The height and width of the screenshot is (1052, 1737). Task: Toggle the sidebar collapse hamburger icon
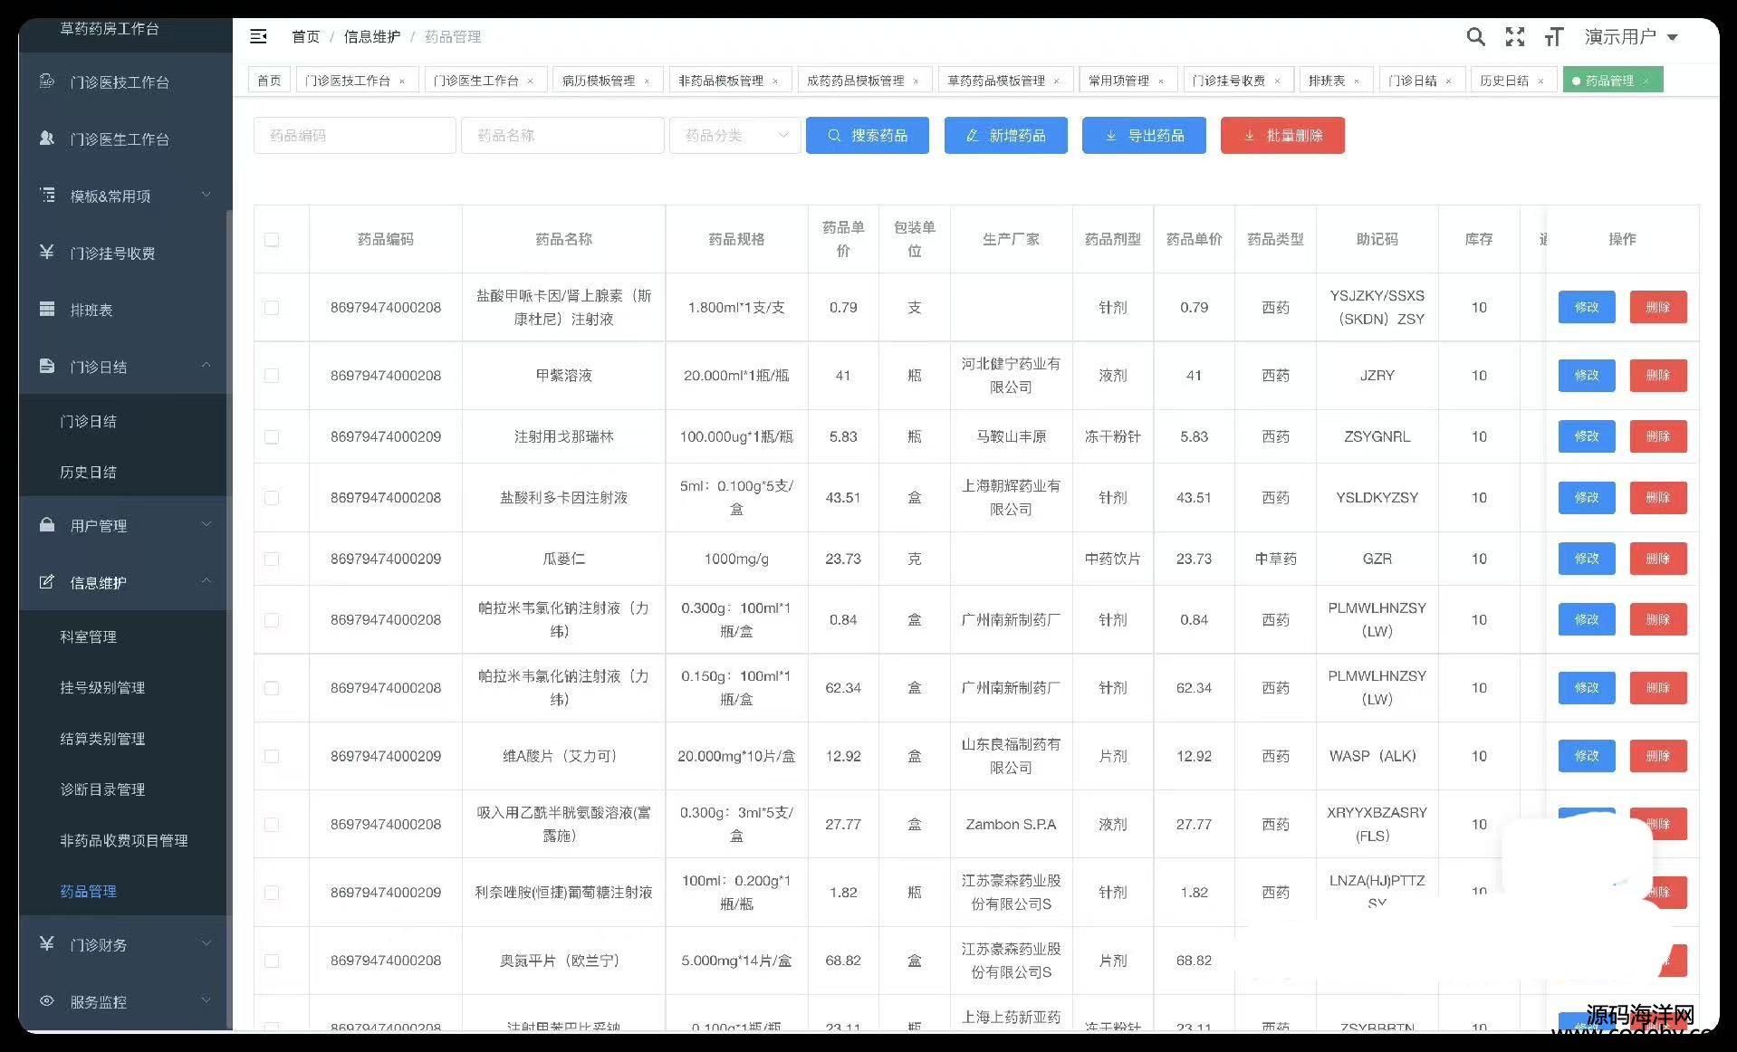click(258, 36)
